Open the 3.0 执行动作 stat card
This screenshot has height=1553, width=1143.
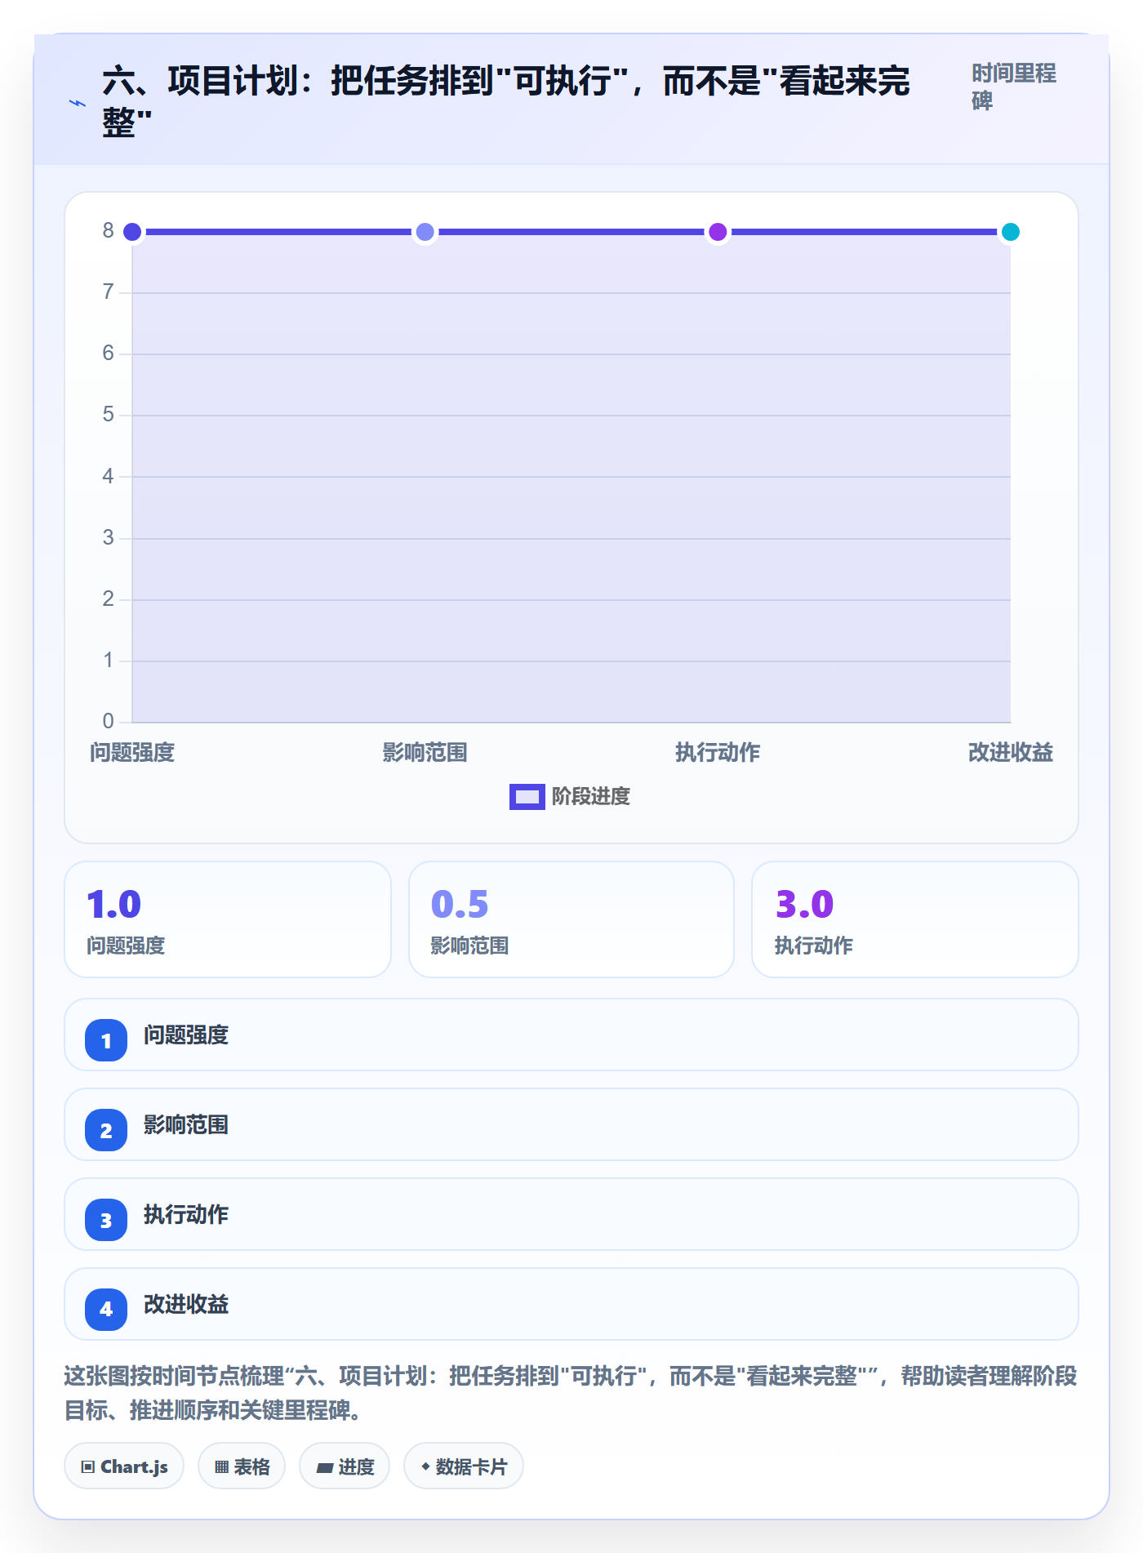point(915,919)
